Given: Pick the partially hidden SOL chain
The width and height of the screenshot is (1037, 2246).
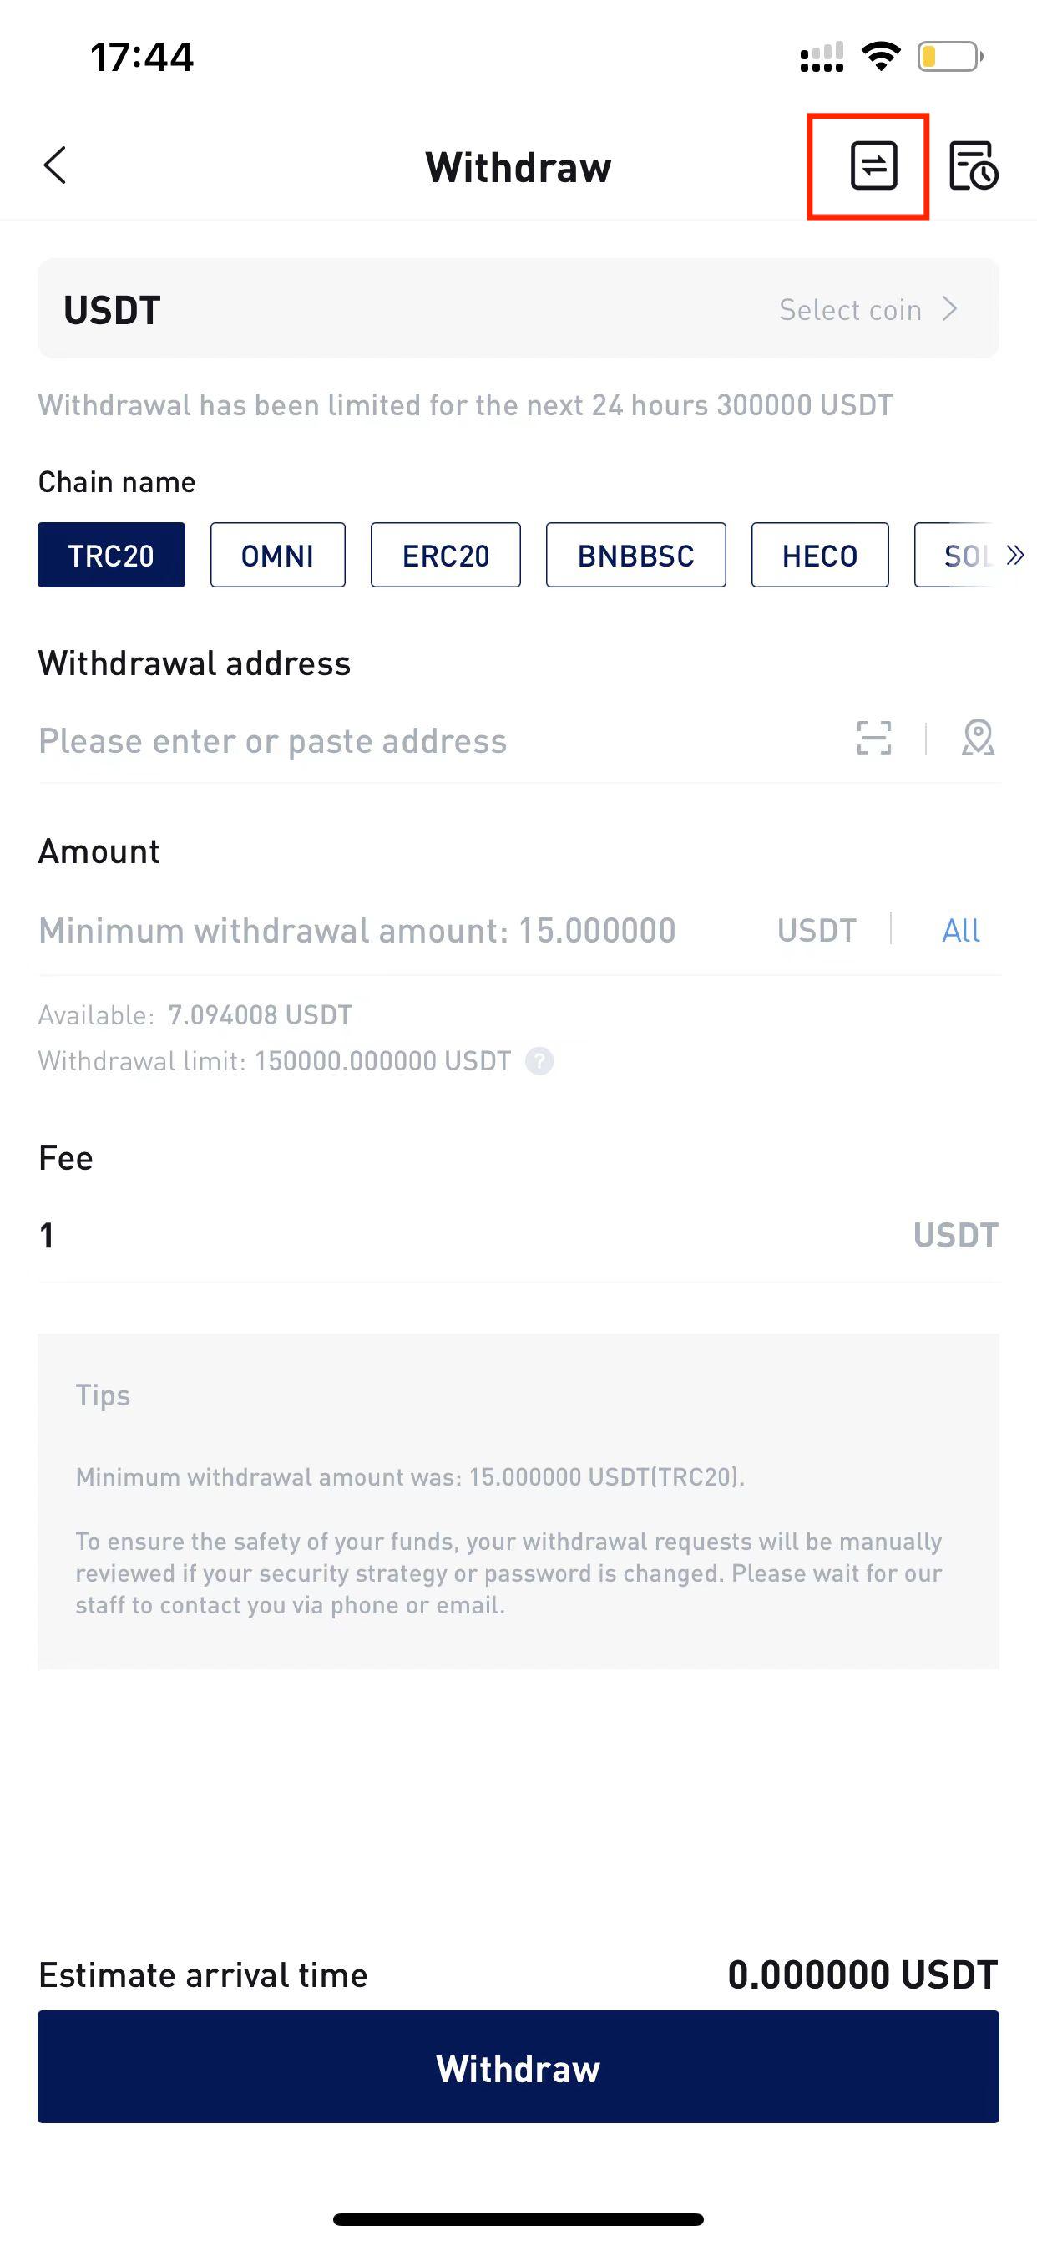Looking at the screenshot, I should [x=959, y=556].
